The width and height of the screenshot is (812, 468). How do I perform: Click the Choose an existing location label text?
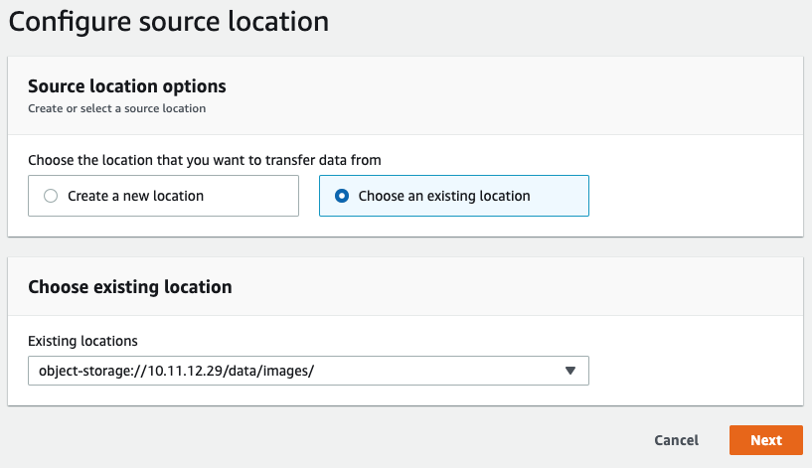pos(444,196)
